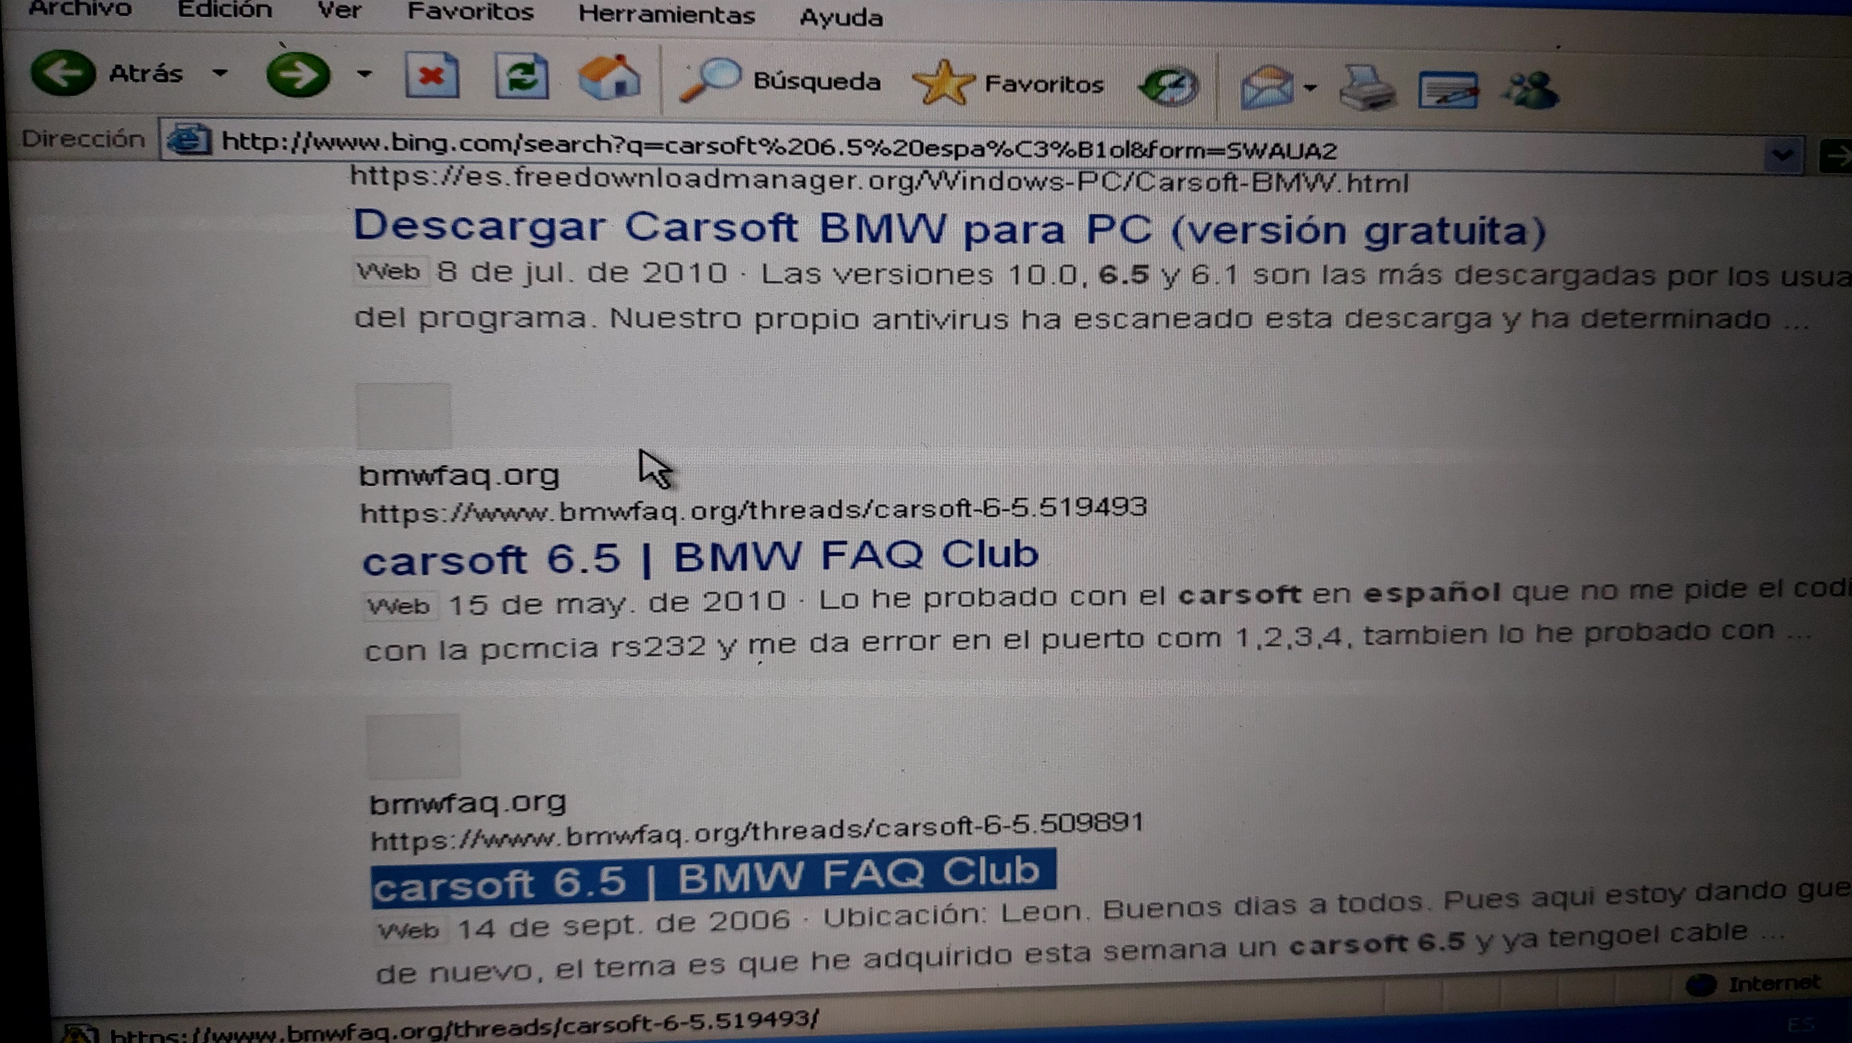
Task: Click the freedownloadmanager.org URL text
Action: coord(879,180)
